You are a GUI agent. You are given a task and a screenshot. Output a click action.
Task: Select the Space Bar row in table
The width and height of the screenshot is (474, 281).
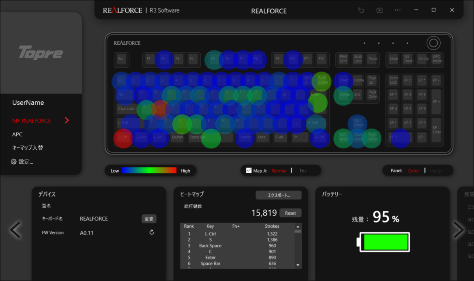(x=237, y=263)
